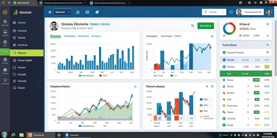Click the yellow circular logo in left rail
The height and width of the screenshot is (138, 277).
5,12
